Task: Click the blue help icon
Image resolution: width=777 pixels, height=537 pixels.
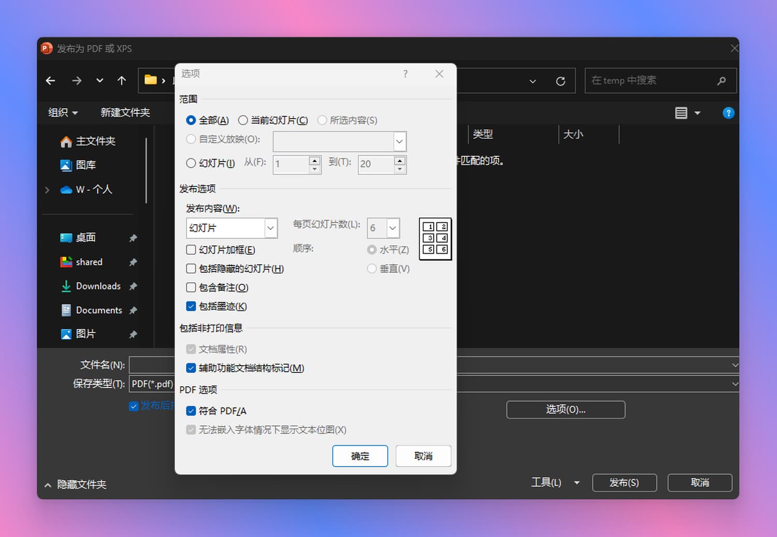Action: pos(728,113)
